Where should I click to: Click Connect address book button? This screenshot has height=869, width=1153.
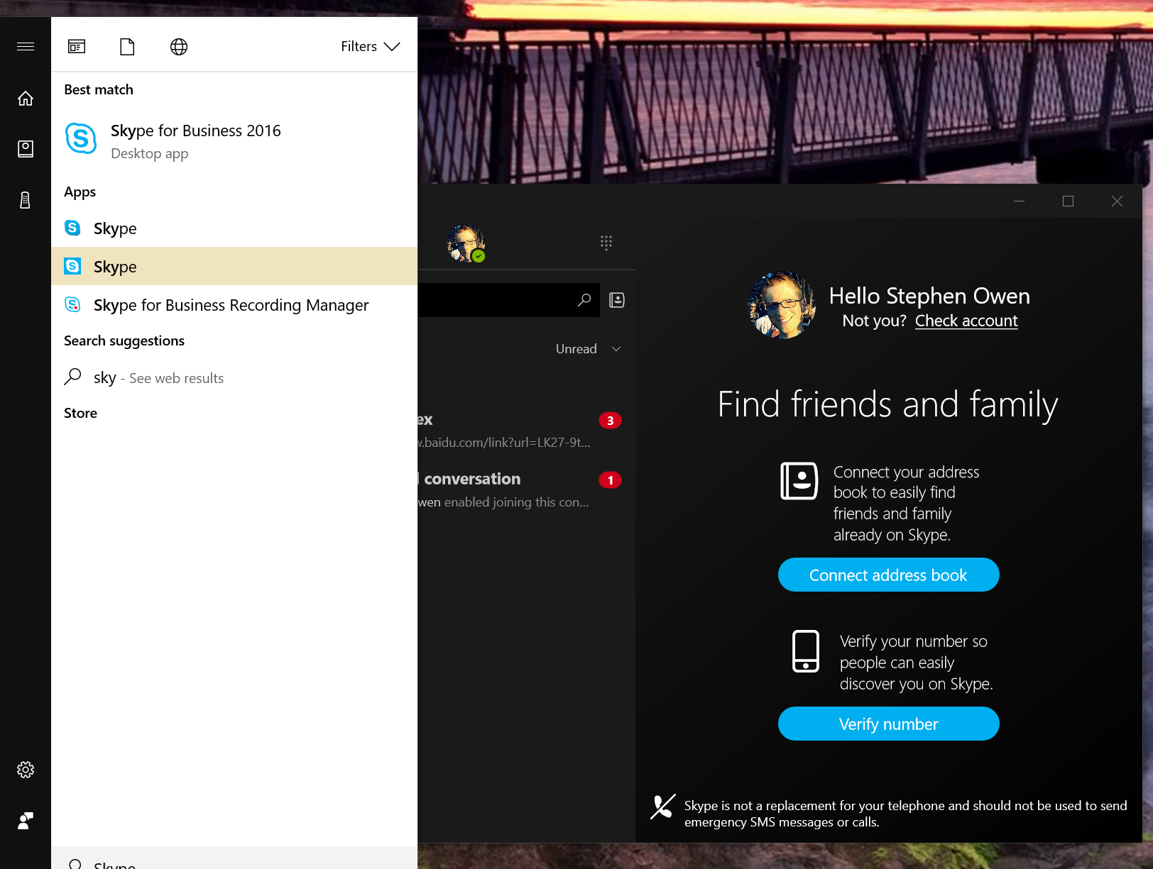888,575
